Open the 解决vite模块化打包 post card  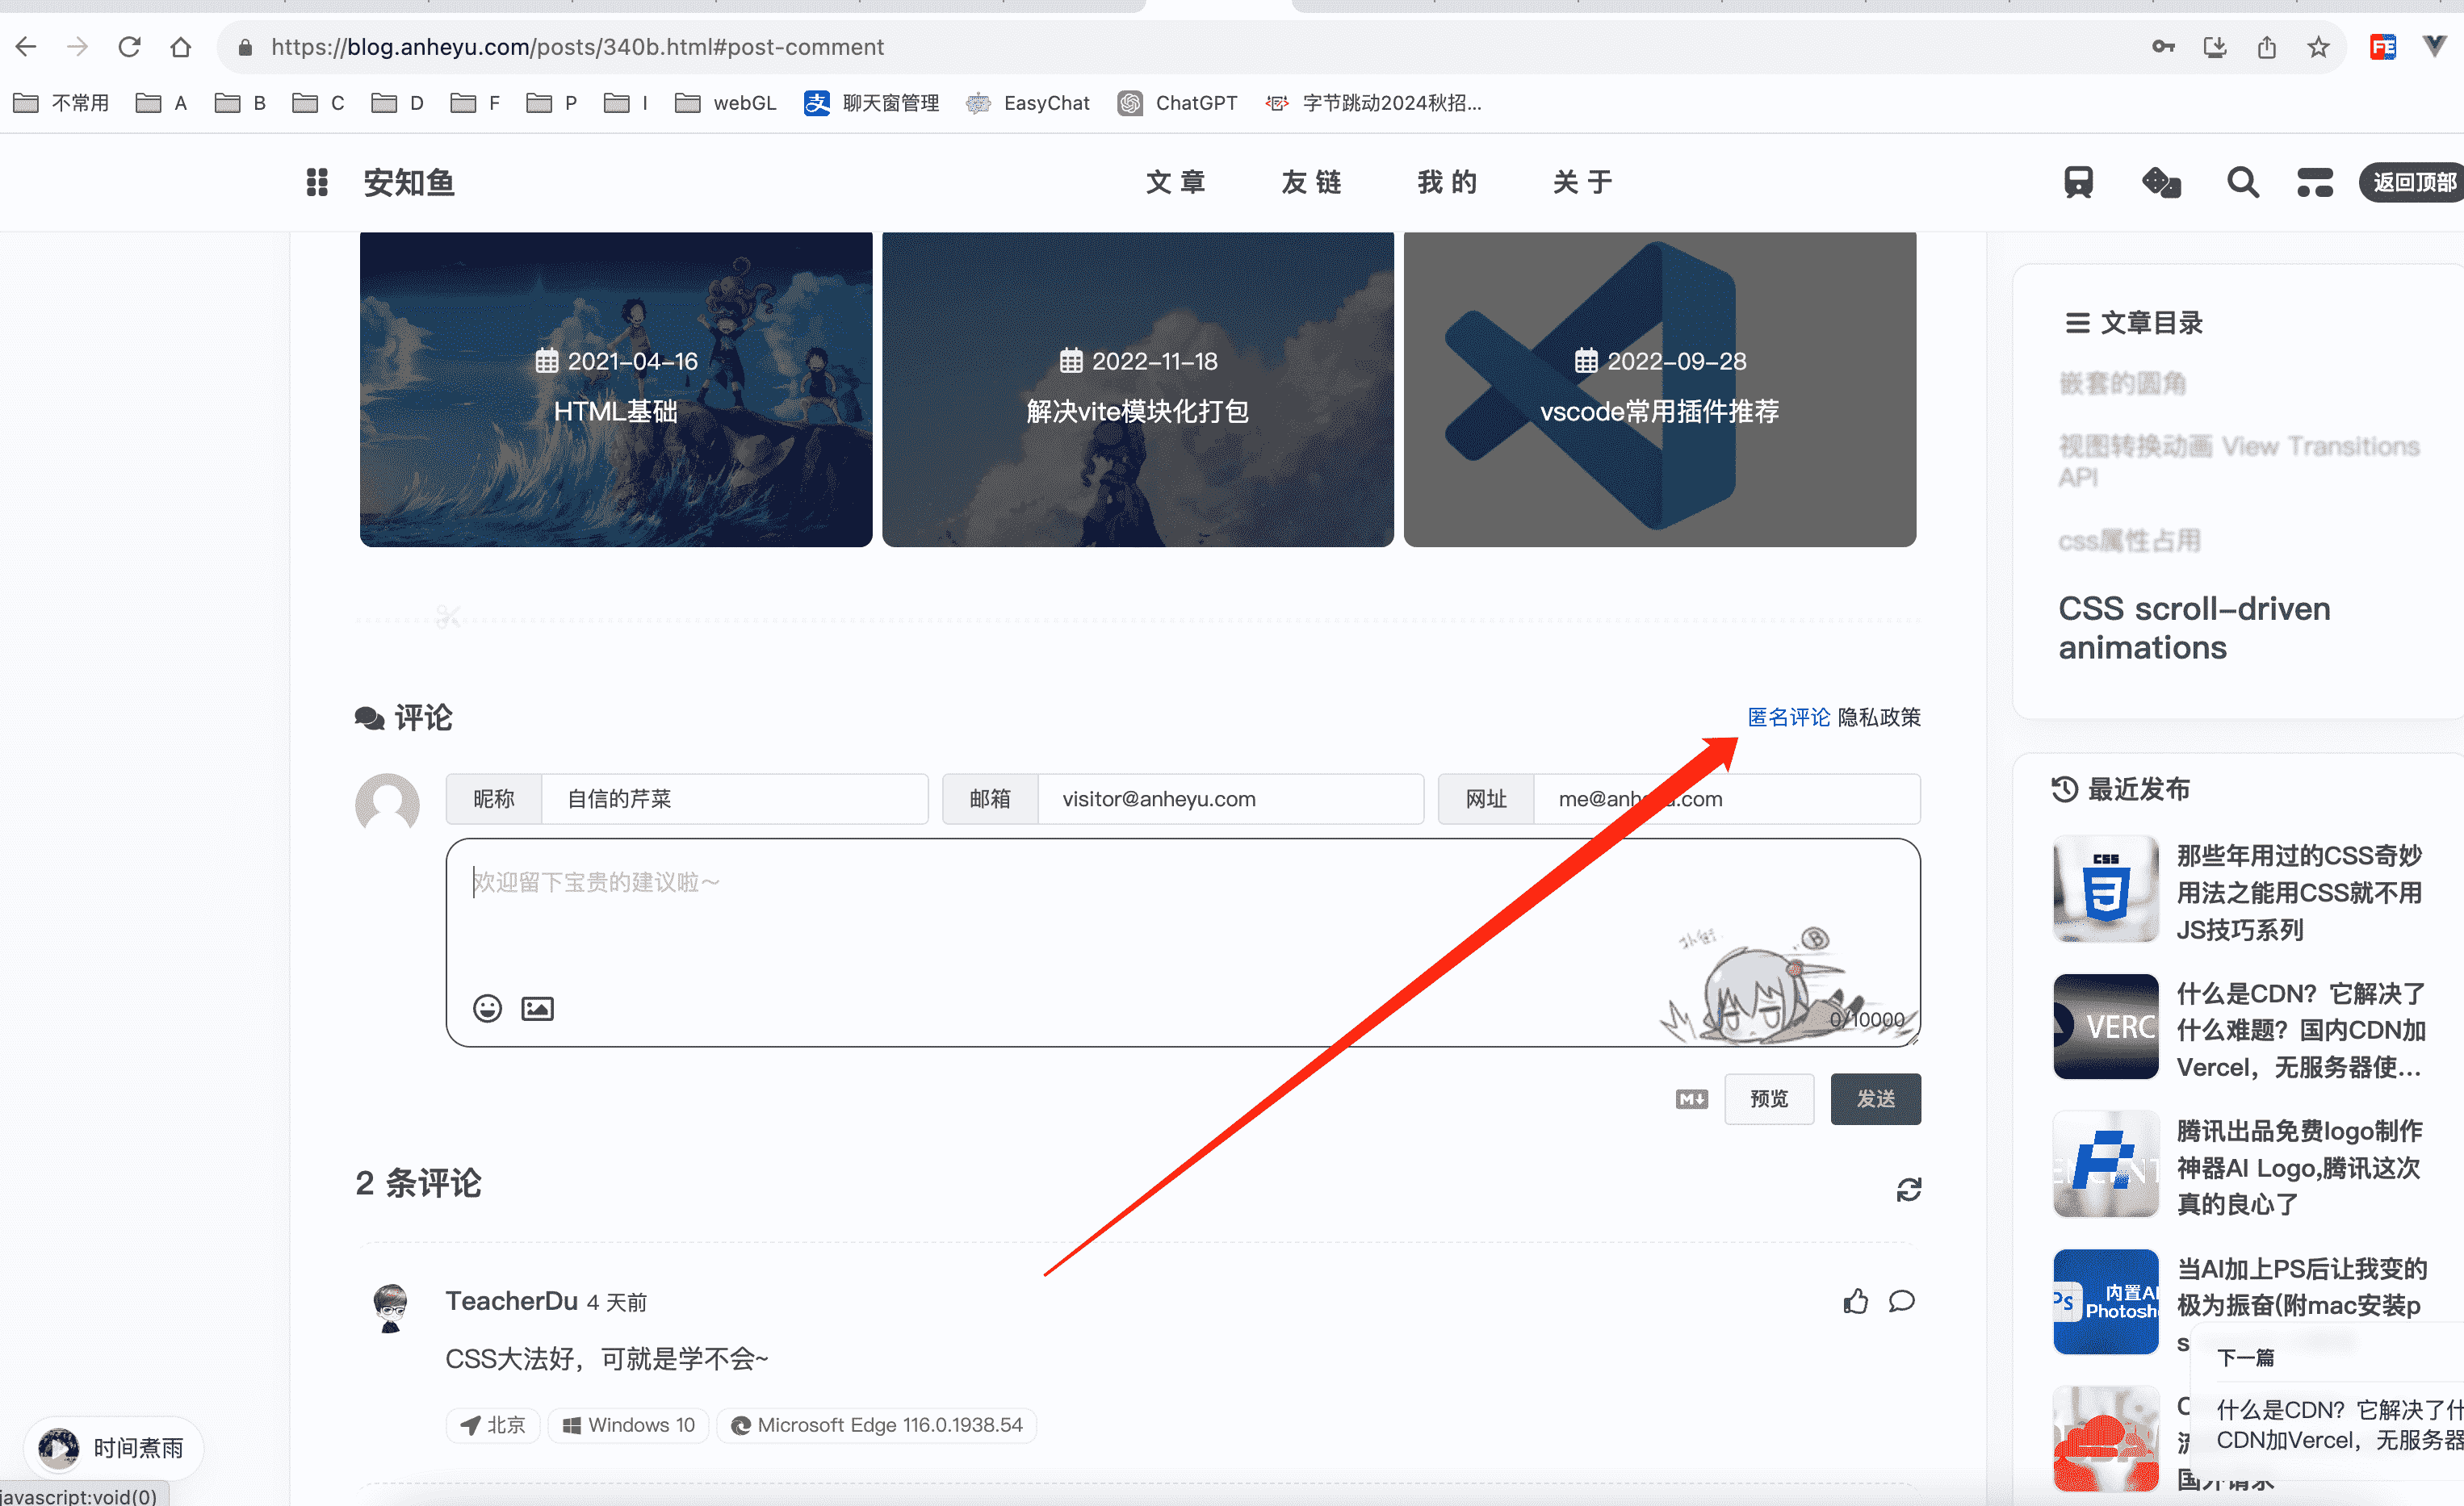coord(1138,389)
